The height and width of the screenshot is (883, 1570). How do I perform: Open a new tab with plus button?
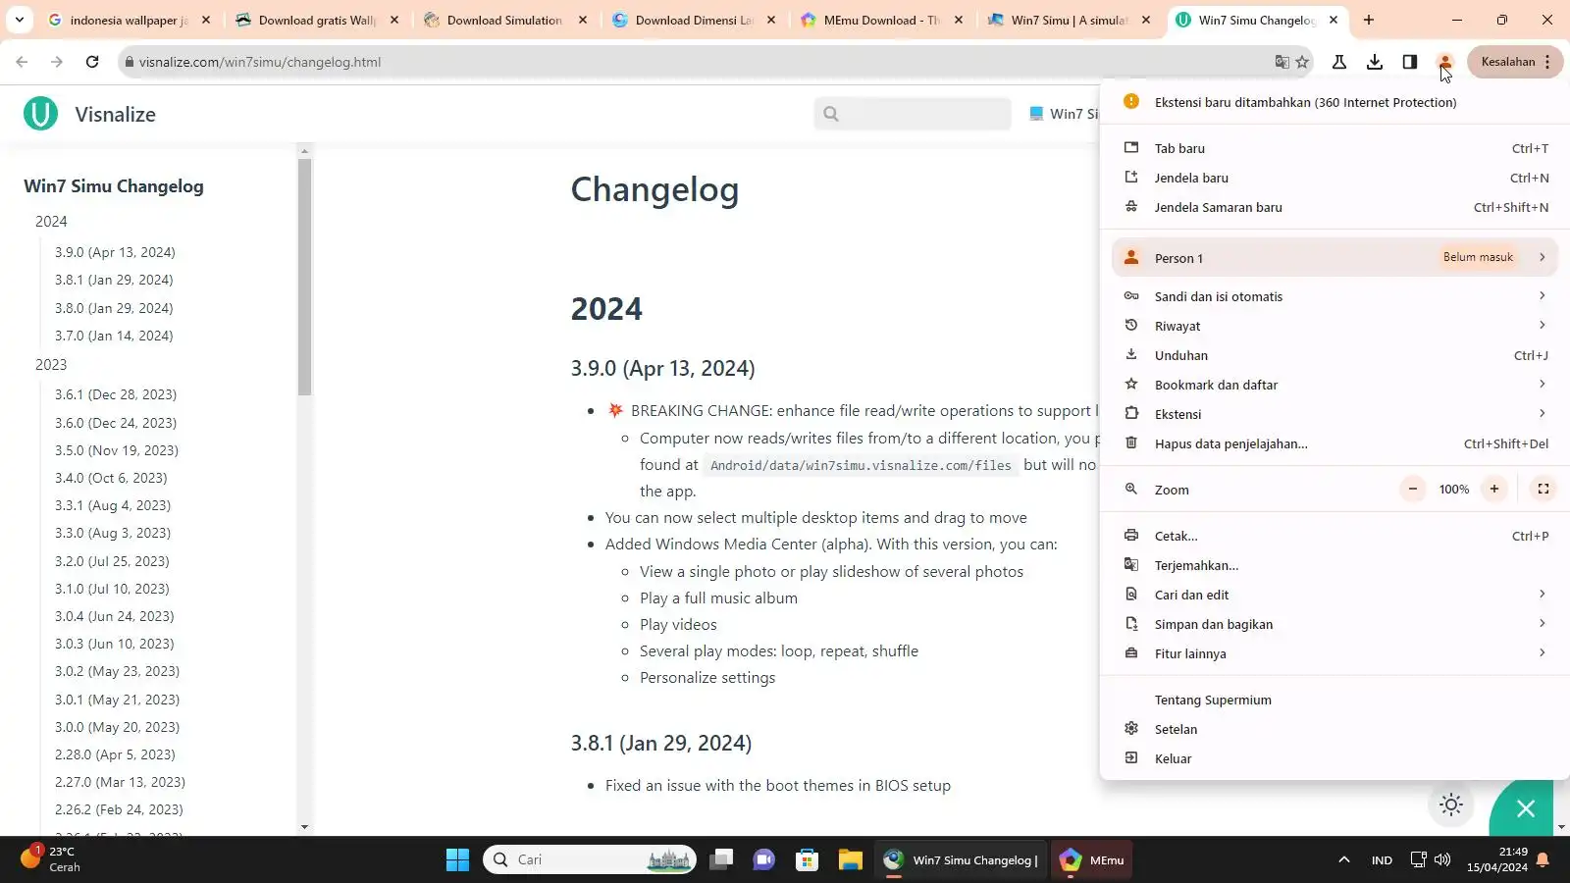1369,20
